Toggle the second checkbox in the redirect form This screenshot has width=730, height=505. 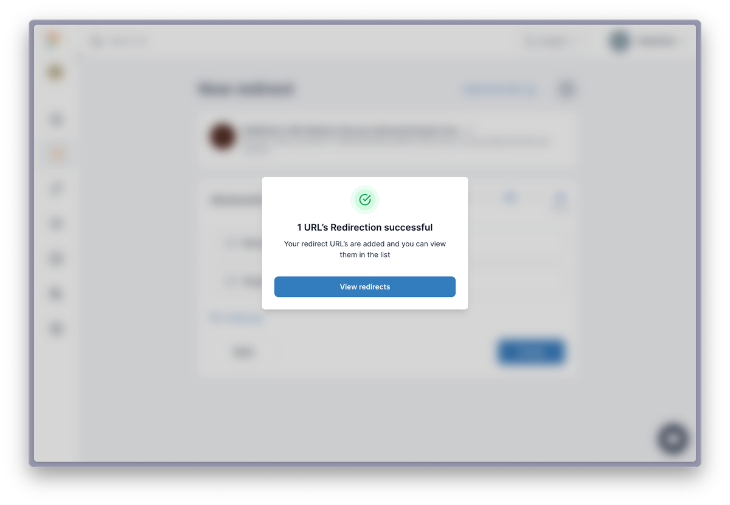231,281
